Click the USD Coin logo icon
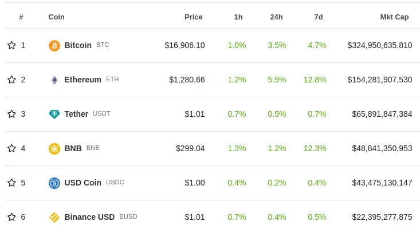The image size is (420, 233). click(54, 183)
